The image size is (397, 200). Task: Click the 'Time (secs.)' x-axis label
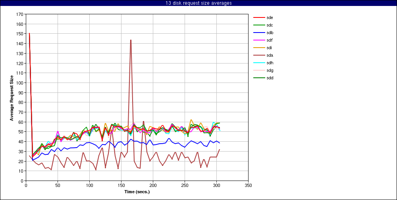[x=137, y=192]
